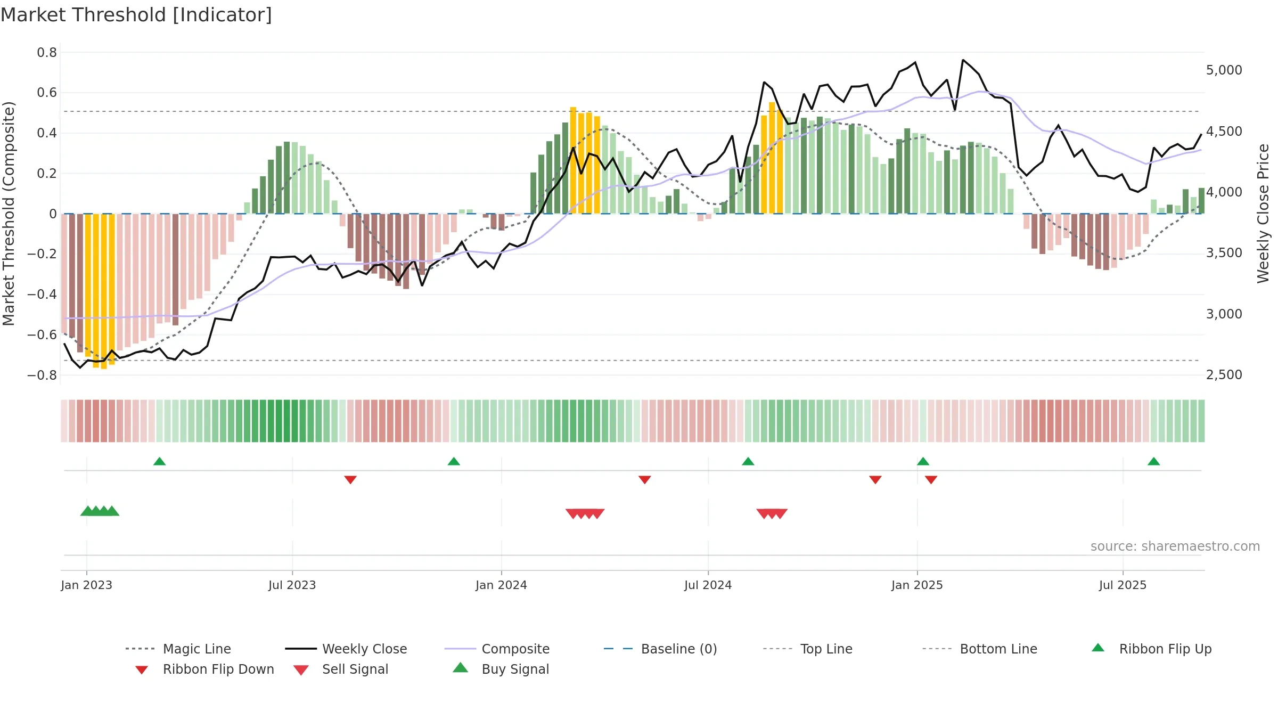Click the Jul 2024 x-axis label
The height and width of the screenshot is (719, 1278).
click(708, 585)
